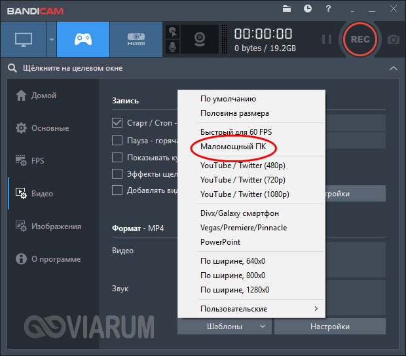Viewport: 406px width, 356px height.
Task: Click the Bandicam logo
Action: click(x=35, y=11)
